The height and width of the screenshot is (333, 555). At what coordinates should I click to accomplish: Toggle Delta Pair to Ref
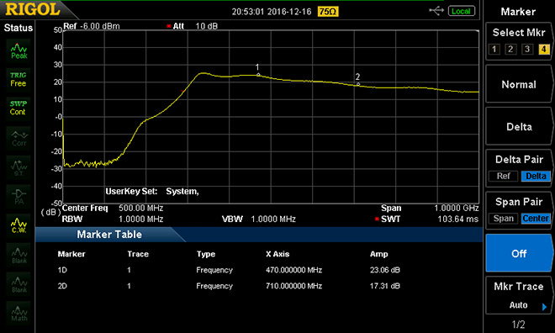click(x=503, y=176)
